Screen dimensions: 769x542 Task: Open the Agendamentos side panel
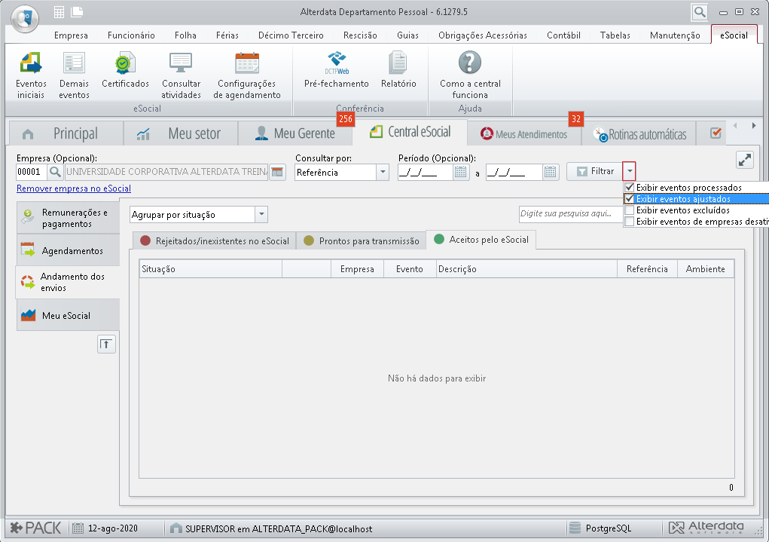[69, 250]
